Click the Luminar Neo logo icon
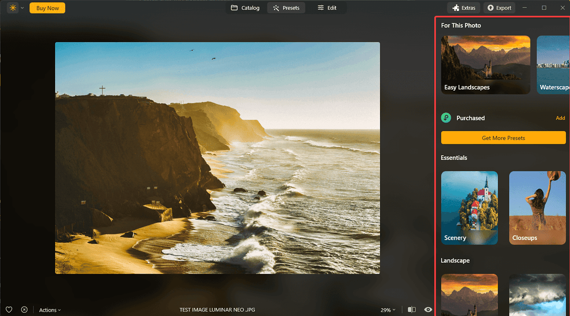Image resolution: width=570 pixels, height=316 pixels. [x=12, y=8]
